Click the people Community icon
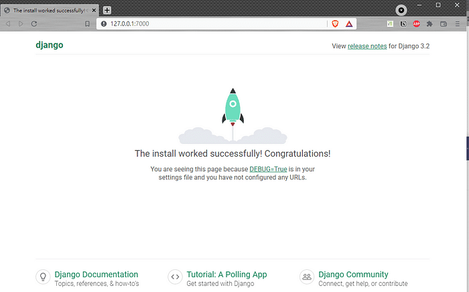This screenshot has width=469, height=292. [307, 276]
